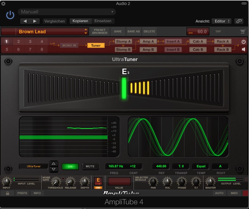Select signal chain preset 1
The width and height of the screenshot is (249, 209).
point(7,42)
